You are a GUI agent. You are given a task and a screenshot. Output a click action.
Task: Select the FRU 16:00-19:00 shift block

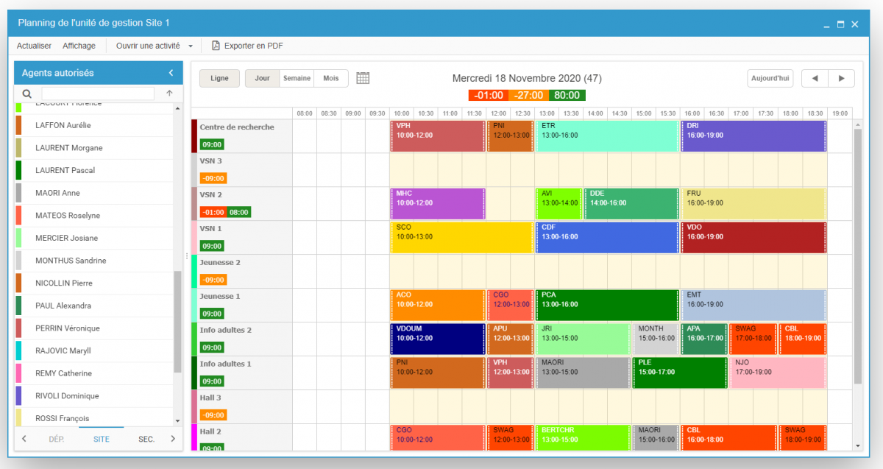pos(753,204)
